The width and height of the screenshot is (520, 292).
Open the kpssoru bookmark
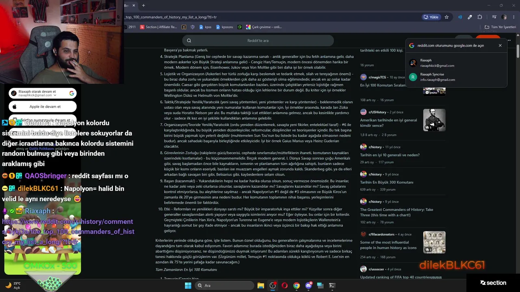(225, 27)
